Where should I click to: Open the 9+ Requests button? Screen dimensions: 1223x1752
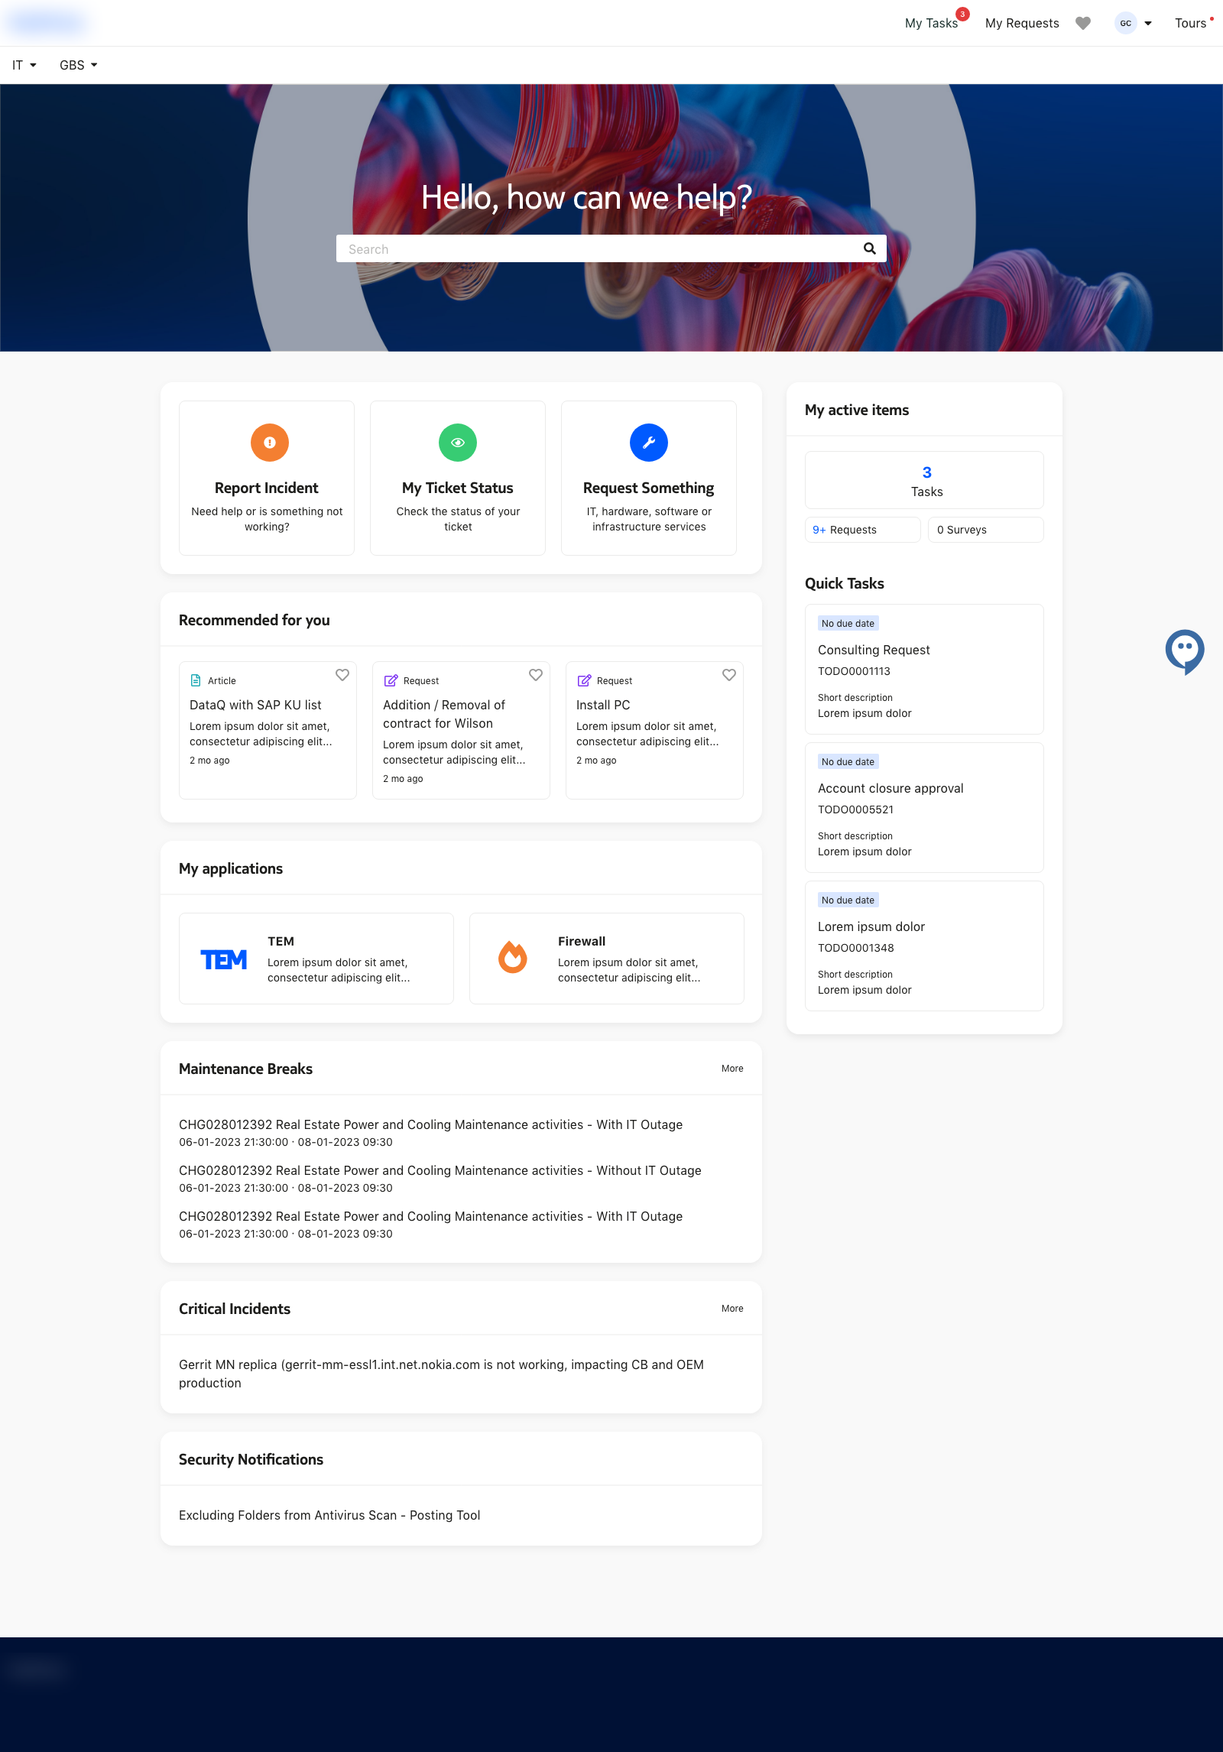[x=862, y=530]
